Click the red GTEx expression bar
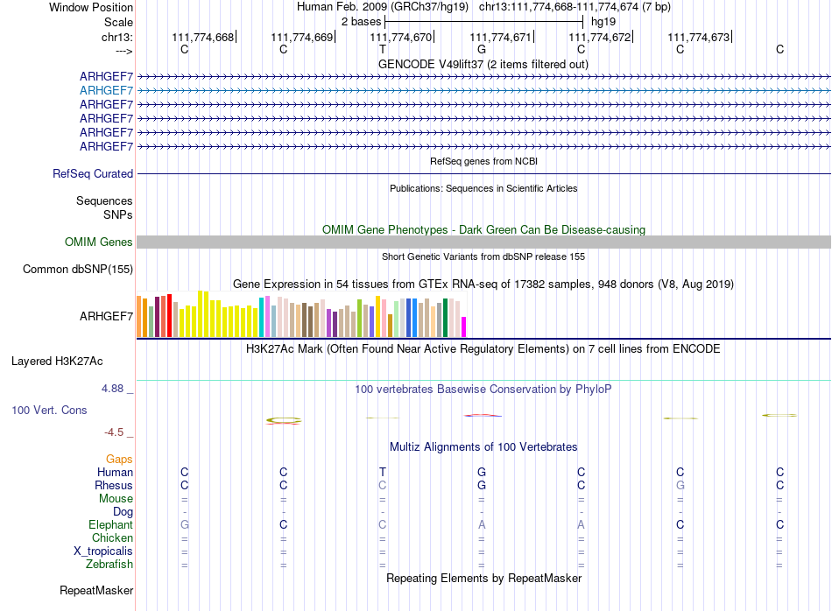This screenshot has width=832, height=611. 169,316
